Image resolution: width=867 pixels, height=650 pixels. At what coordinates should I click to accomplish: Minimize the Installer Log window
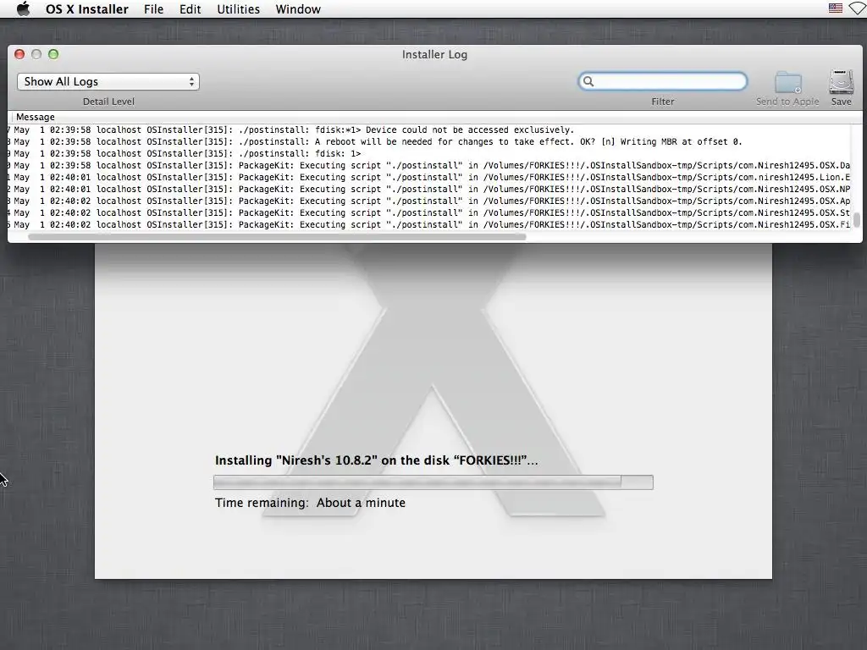coord(36,54)
